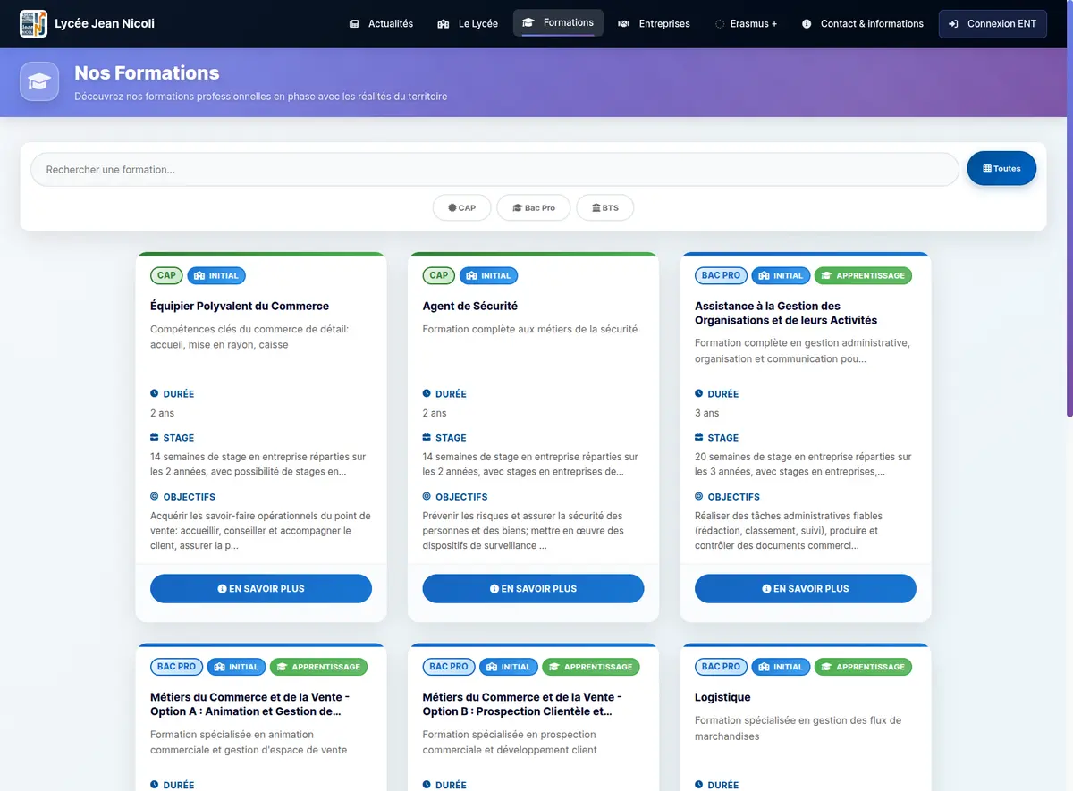Viewport: 1073px width, 791px height.
Task: Click En savoir plus for Équipier Polyvalent du Commerce
Action: click(261, 588)
